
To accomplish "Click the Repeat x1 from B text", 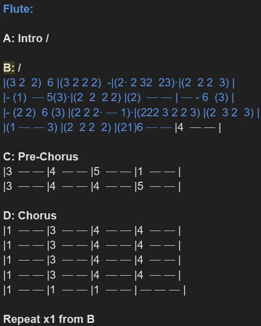I will tap(49, 319).
